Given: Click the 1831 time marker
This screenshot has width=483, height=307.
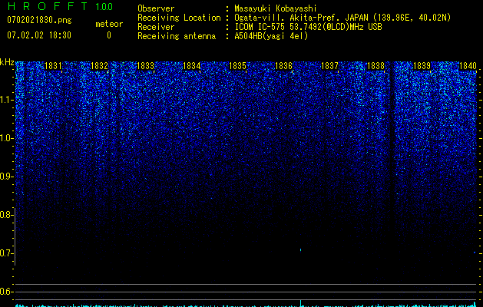Looking at the screenshot, I should click(53, 66).
